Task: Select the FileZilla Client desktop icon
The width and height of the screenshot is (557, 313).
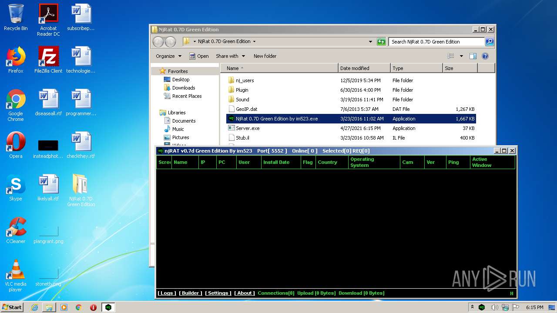Action: [48, 60]
